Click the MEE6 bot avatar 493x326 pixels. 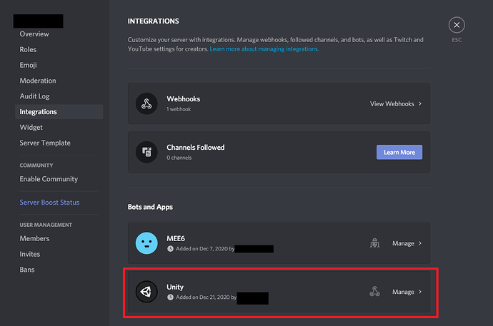[146, 243]
